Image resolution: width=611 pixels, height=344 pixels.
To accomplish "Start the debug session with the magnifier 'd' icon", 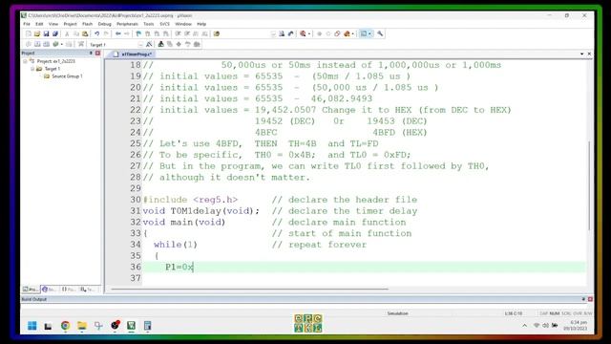I will [x=303, y=34].
